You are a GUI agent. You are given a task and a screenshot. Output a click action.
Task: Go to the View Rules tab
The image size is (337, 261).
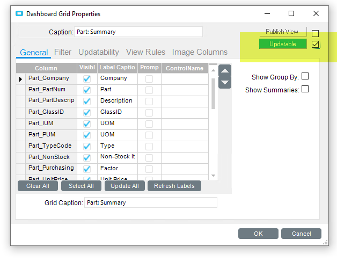pos(145,52)
